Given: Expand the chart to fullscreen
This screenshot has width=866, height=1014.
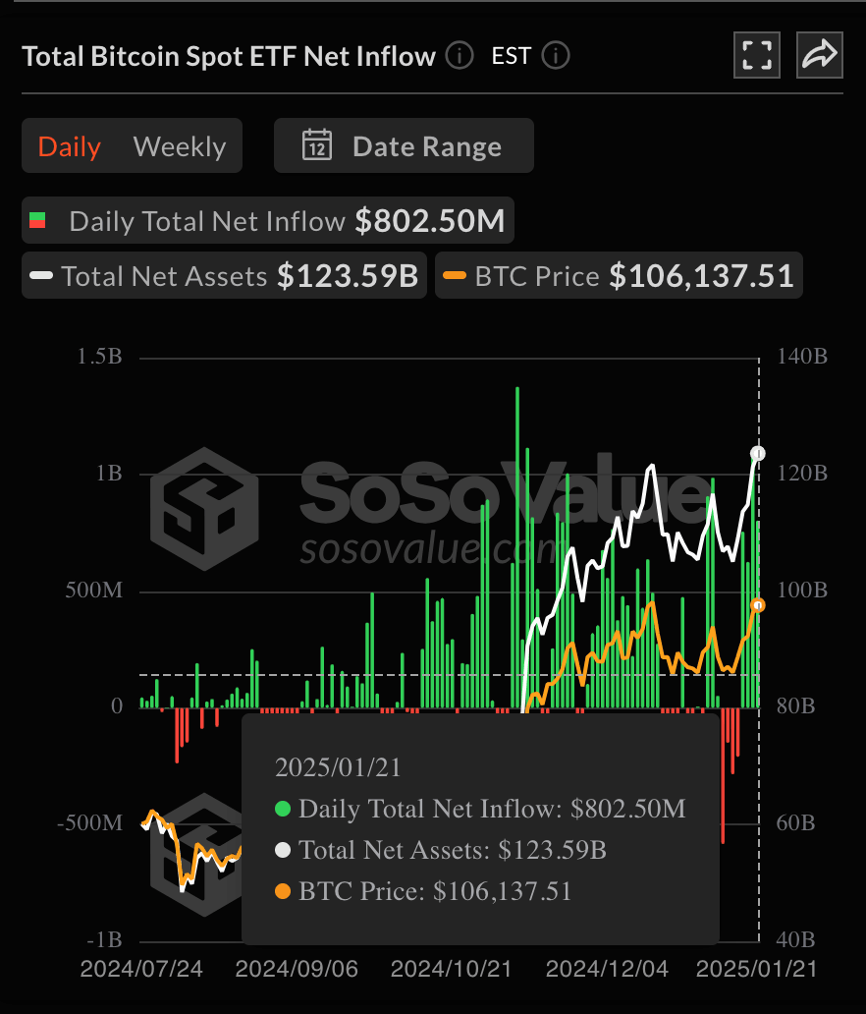Looking at the screenshot, I should [x=756, y=55].
